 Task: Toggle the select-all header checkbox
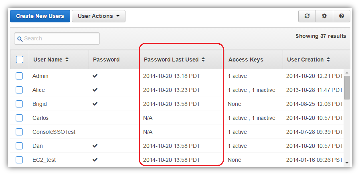[20, 60]
